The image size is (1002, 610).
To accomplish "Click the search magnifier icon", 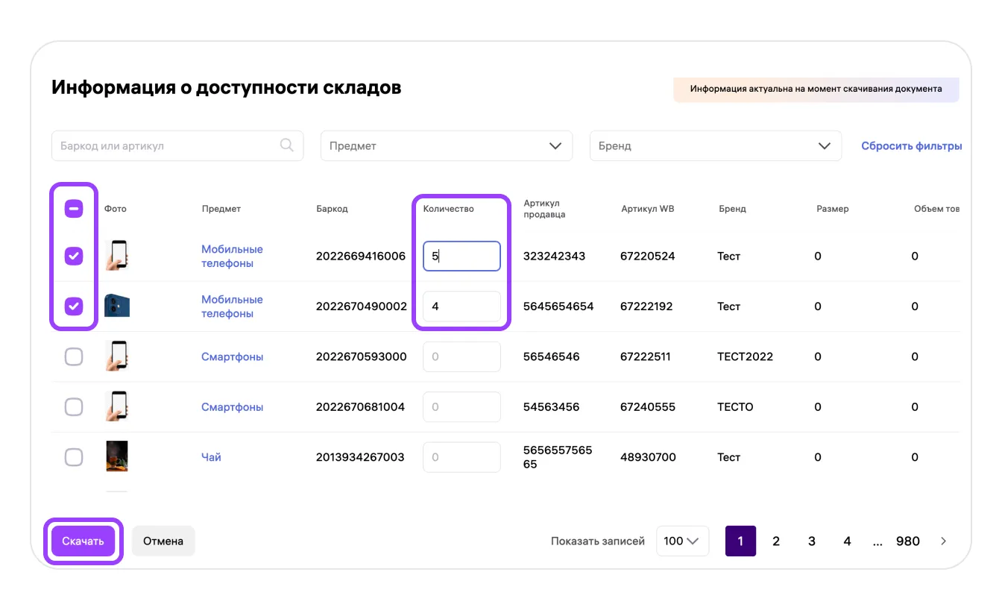I will coord(287,145).
